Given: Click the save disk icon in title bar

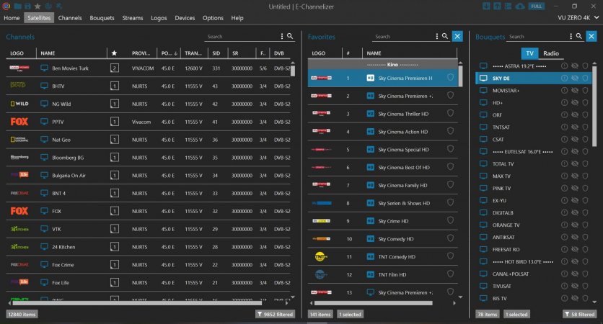Looking at the screenshot, I should point(27,6).
